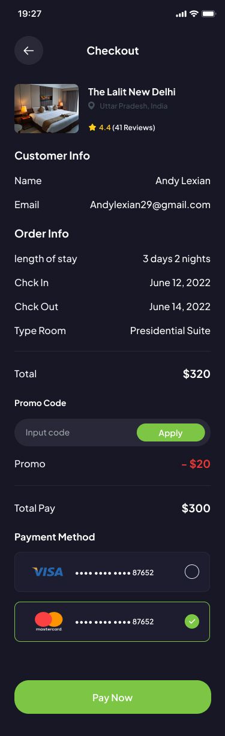Viewport: 225px width, 736px height.
Task: Click the June 12, 2022 check-in date
Action: point(180,283)
